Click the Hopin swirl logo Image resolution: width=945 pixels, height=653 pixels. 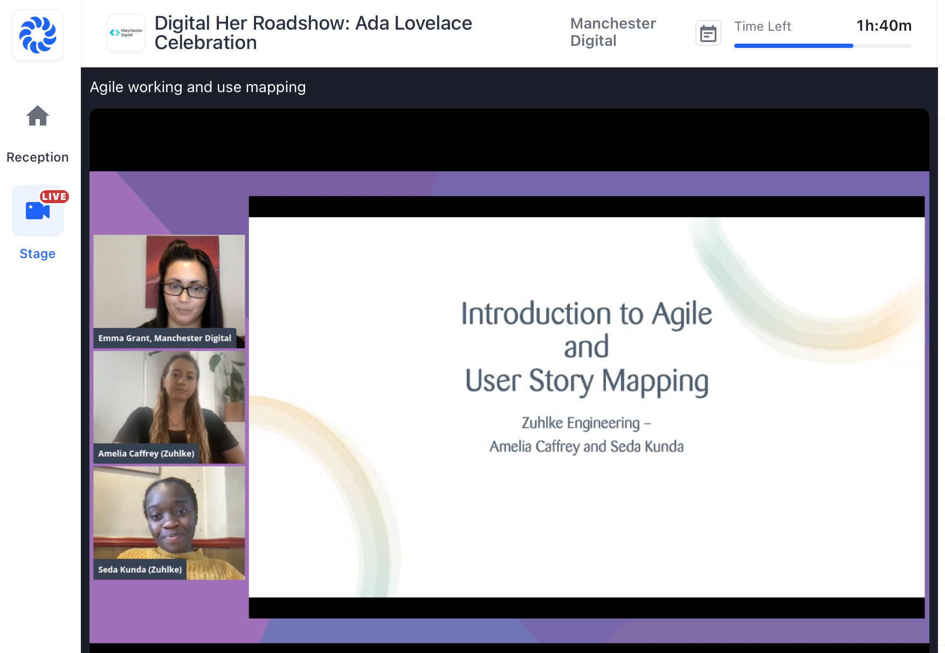38,35
